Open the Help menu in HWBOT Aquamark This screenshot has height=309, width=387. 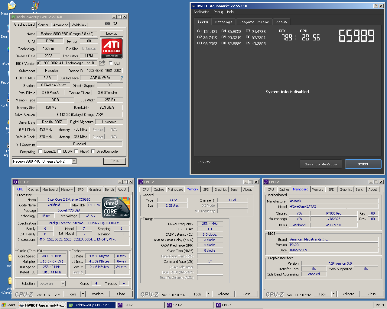click(x=230, y=12)
